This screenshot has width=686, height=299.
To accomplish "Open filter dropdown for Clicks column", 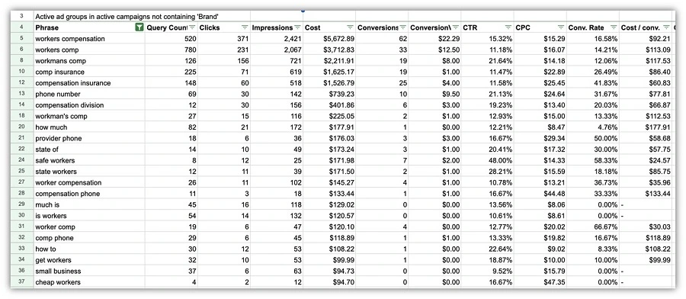I will click(x=245, y=27).
